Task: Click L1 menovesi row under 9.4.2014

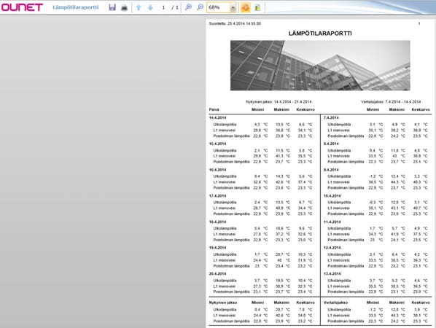Action: click(378, 182)
